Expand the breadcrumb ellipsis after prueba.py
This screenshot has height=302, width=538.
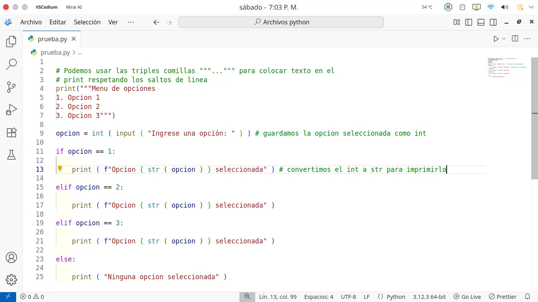click(x=80, y=52)
